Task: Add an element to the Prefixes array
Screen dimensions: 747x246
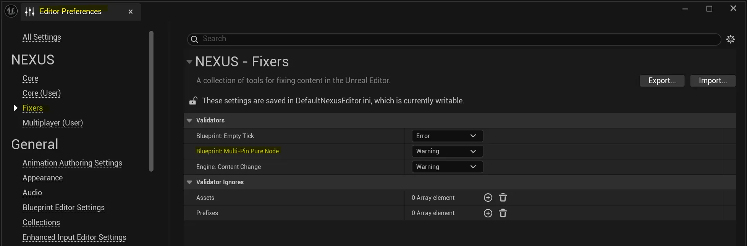Action: pos(488,213)
